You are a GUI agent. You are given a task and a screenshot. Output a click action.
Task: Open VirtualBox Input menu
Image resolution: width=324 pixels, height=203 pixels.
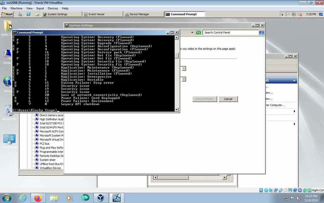click(x=40, y=8)
